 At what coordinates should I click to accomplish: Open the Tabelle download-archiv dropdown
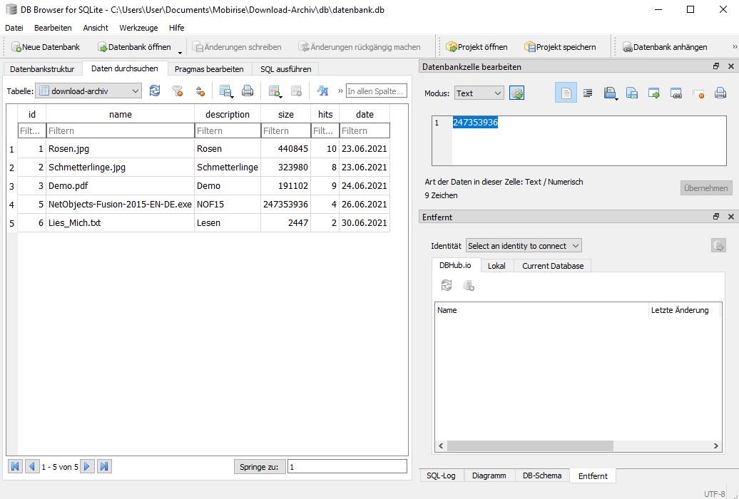[x=88, y=91]
